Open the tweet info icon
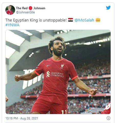The width and height of the screenshot is (116, 123). pos(108,118)
